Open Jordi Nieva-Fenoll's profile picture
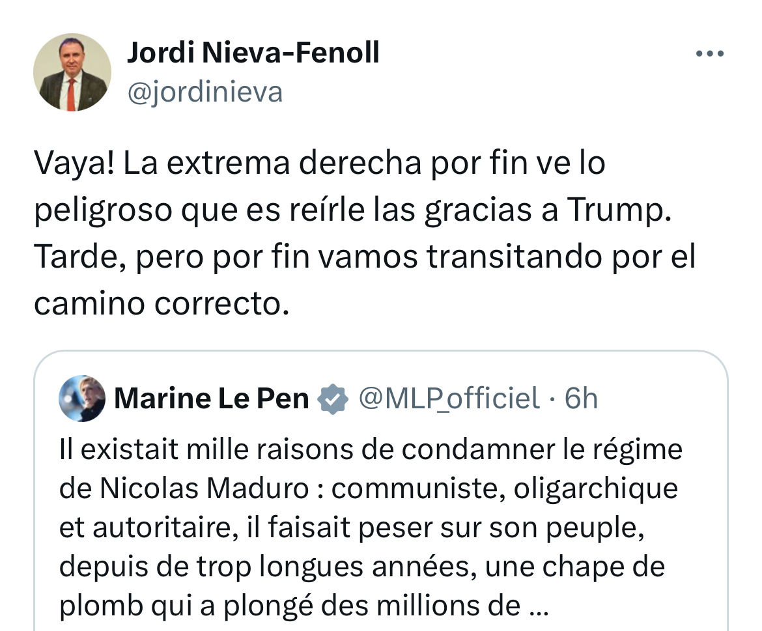Screen dimensions: 762x631 (x=72, y=72)
